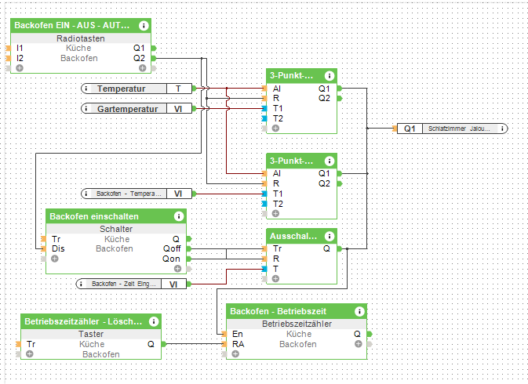
Task: Click the T tag on Temperatur connector
Action: pyautogui.click(x=179, y=89)
